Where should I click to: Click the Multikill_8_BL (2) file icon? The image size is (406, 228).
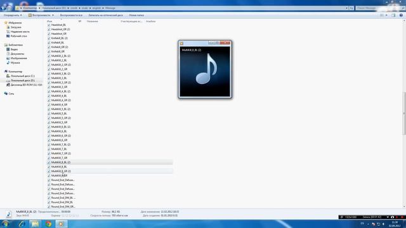click(x=49, y=162)
